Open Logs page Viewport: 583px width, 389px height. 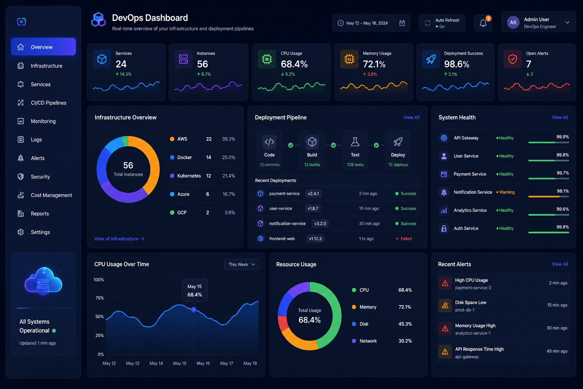click(x=43, y=140)
